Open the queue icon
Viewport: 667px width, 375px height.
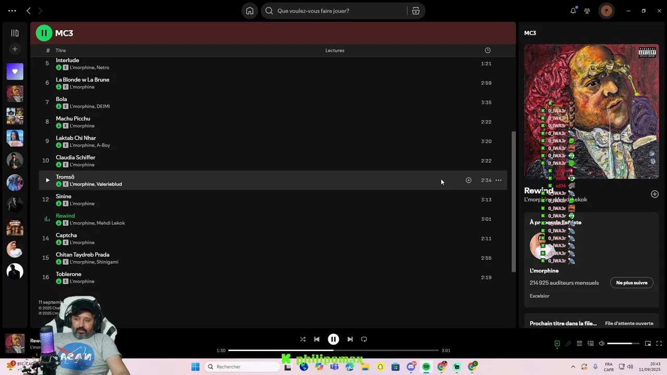[579, 343]
